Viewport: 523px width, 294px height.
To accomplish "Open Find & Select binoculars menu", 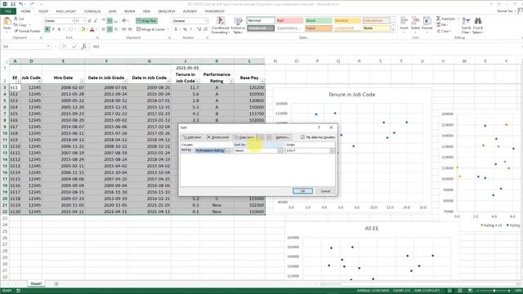I will pyautogui.click(x=477, y=25).
